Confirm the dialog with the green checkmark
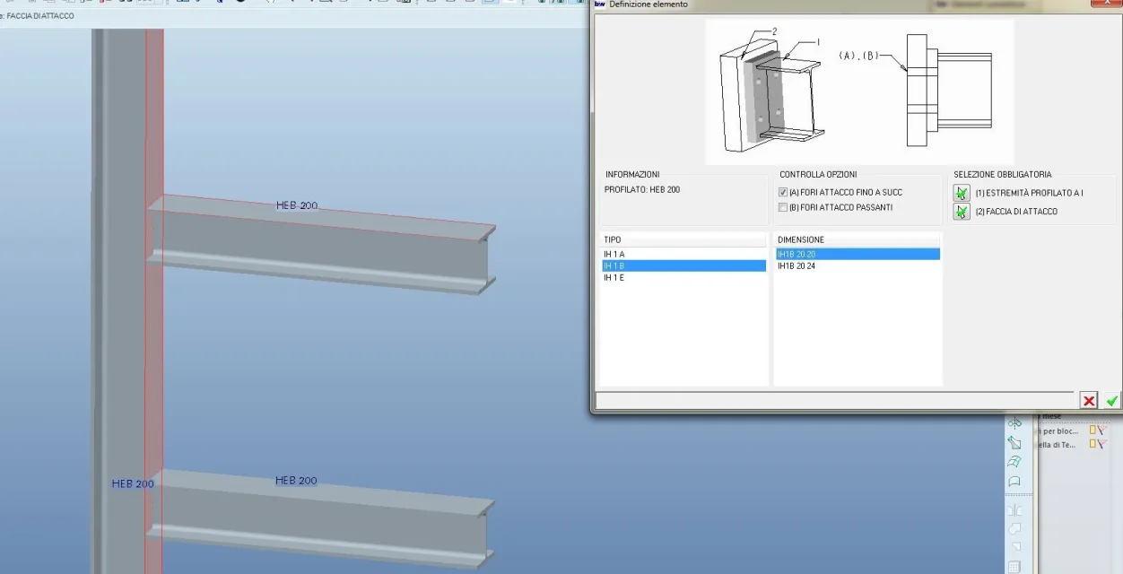1123x574 pixels. tap(1112, 401)
